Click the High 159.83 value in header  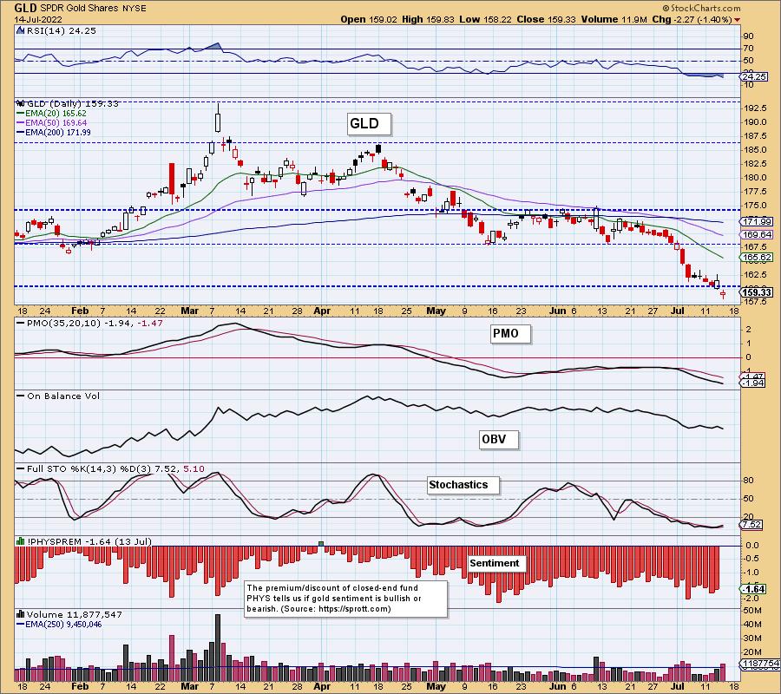coord(429,19)
